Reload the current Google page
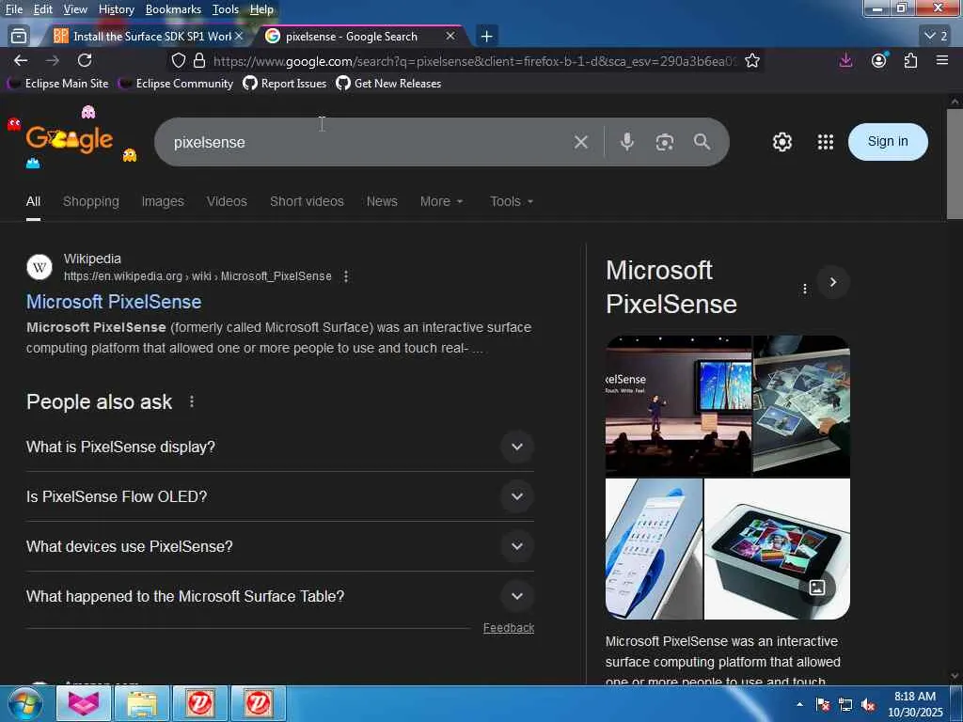 [x=85, y=60]
